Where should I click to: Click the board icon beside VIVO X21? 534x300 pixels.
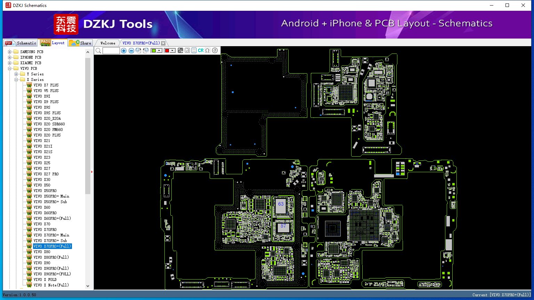coord(29,141)
